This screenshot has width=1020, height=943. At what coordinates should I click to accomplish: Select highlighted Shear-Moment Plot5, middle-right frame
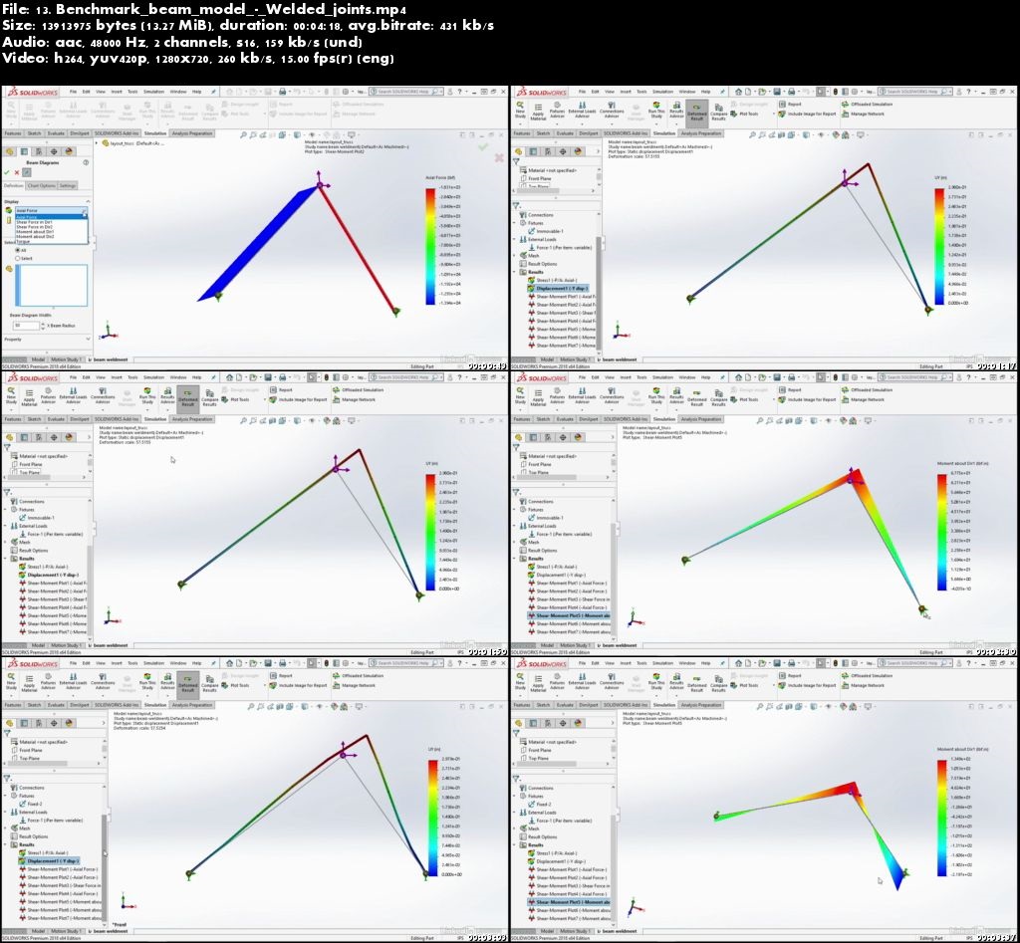[568, 615]
